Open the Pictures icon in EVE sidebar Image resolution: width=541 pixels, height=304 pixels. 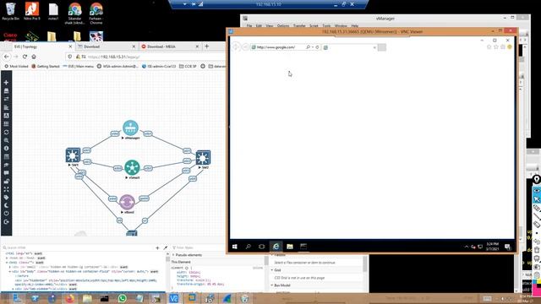pos(6,116)
